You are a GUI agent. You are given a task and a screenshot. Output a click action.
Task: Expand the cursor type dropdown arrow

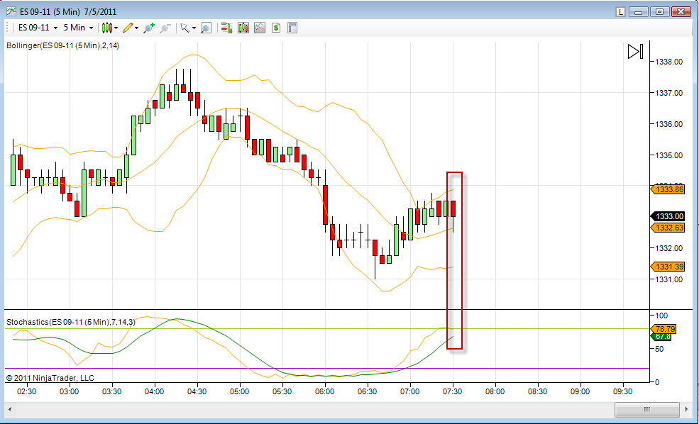(x=194, y=28)
